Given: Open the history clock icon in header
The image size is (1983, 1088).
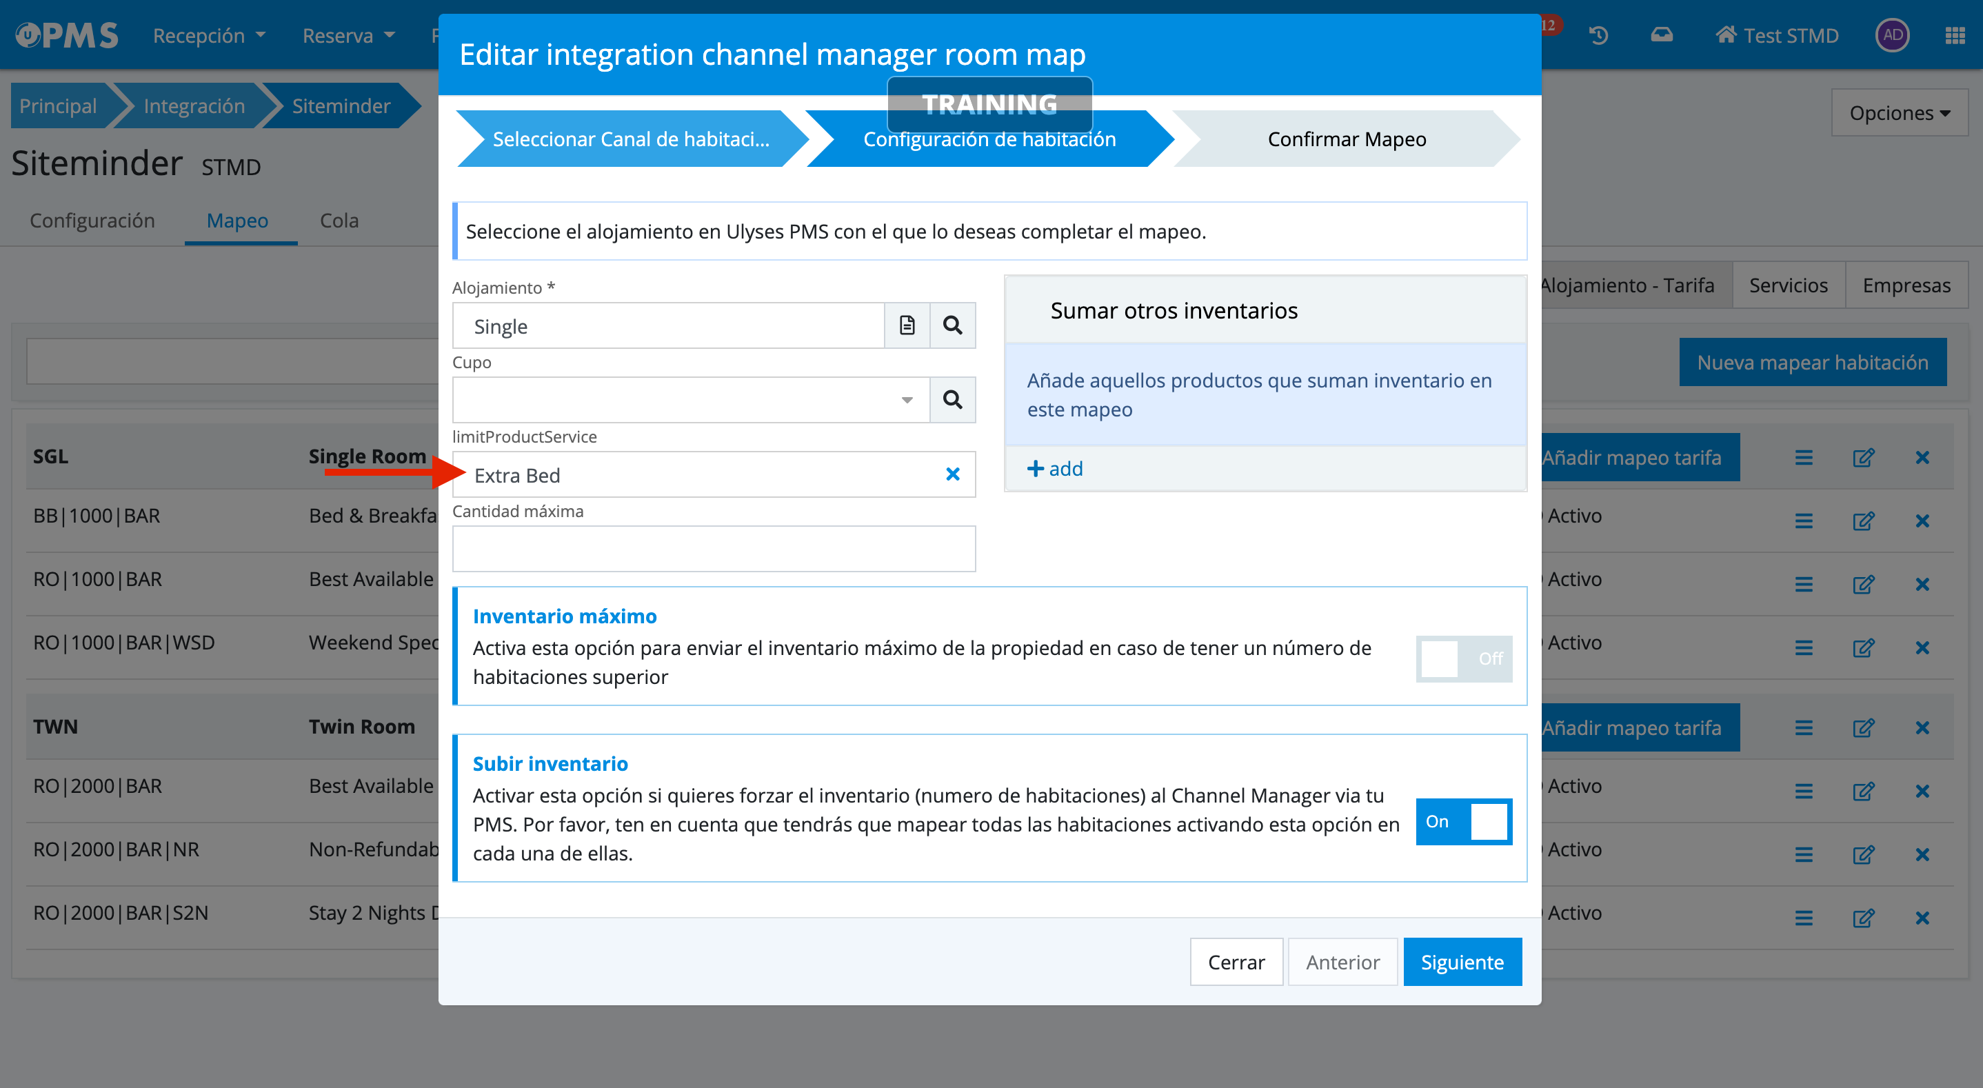Looking at the screenshot, I should click(1598, 35).
